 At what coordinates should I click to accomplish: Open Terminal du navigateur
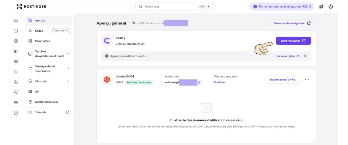(293, 23)
